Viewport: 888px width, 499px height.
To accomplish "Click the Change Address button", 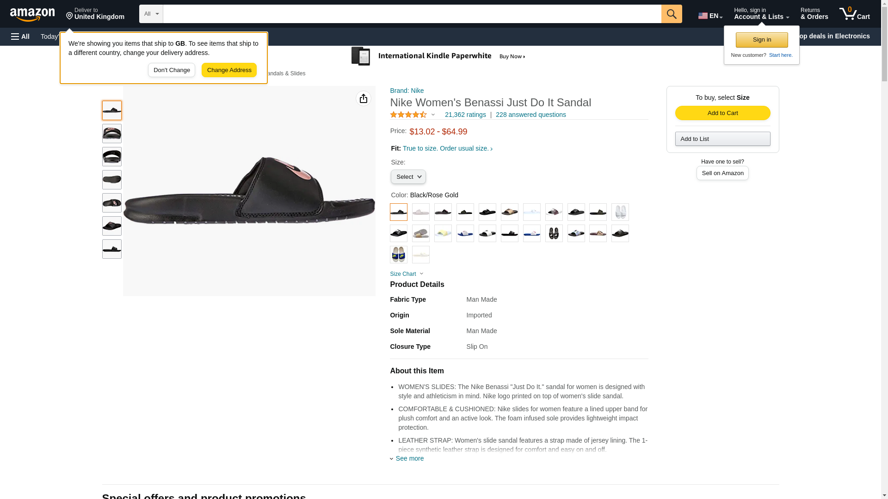I will click(229, 70).
